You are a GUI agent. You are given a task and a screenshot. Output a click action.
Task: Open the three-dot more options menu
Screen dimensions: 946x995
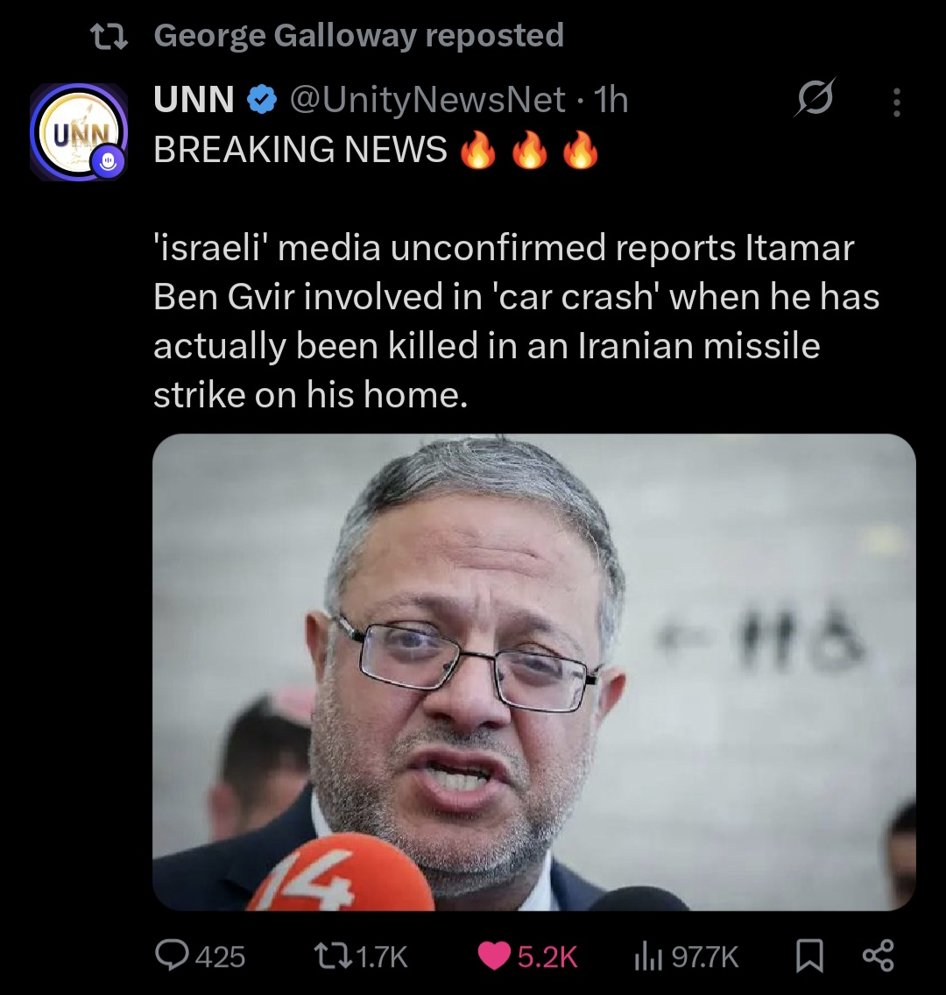click(895, 102)
